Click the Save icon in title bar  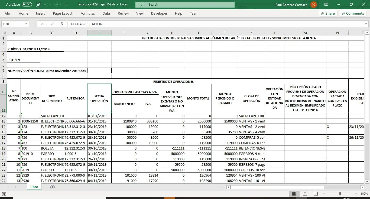point(38,5)
